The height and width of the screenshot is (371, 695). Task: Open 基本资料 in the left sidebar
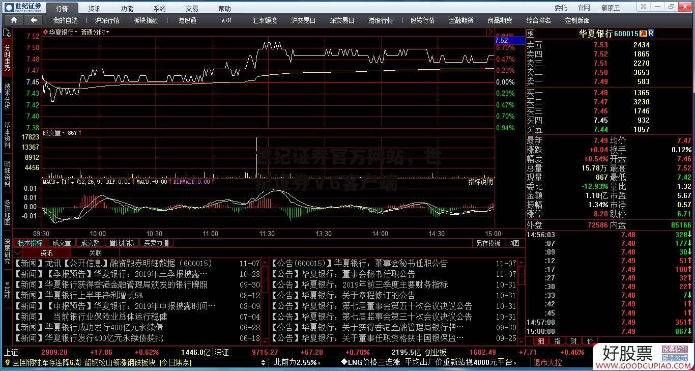point(7,135)
